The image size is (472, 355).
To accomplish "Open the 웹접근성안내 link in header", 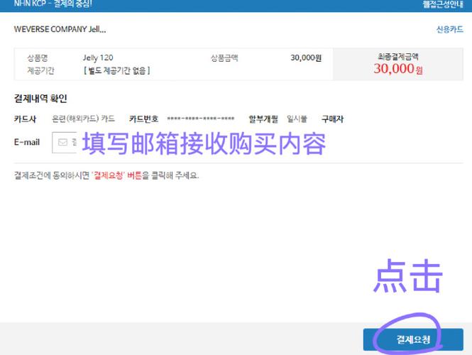I will 443,4.
